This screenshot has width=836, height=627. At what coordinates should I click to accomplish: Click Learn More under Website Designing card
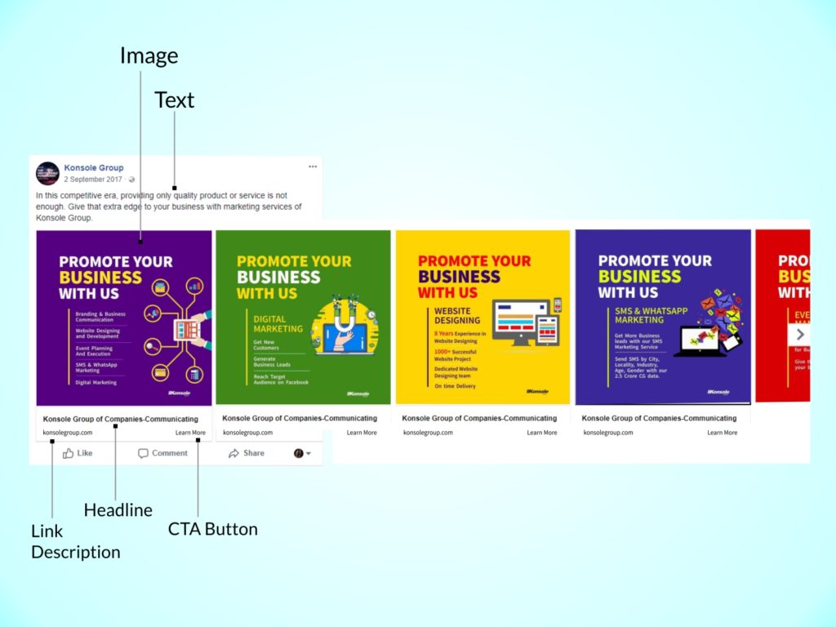pyautogui.click(x=542, y=433)
